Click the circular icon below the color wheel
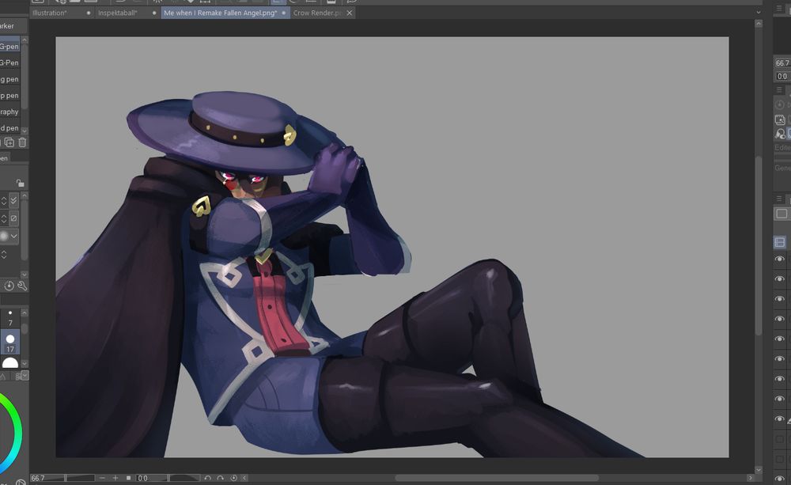 click(21, 482)
